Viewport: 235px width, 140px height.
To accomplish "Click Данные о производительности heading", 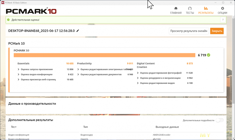I will coord(32,104).
